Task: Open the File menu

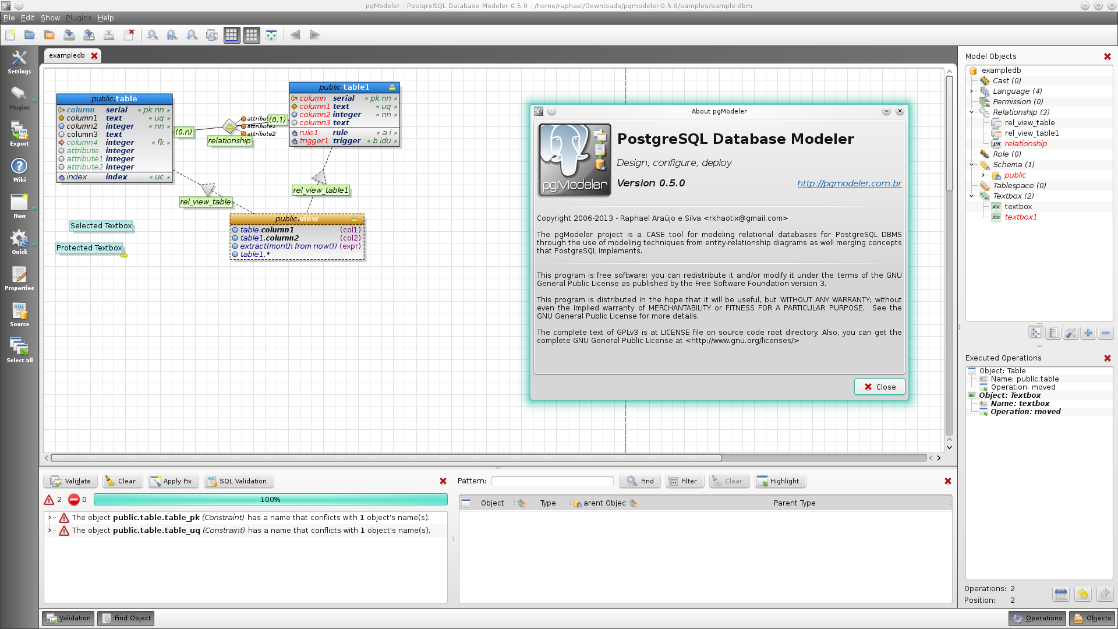Action: 9,18
